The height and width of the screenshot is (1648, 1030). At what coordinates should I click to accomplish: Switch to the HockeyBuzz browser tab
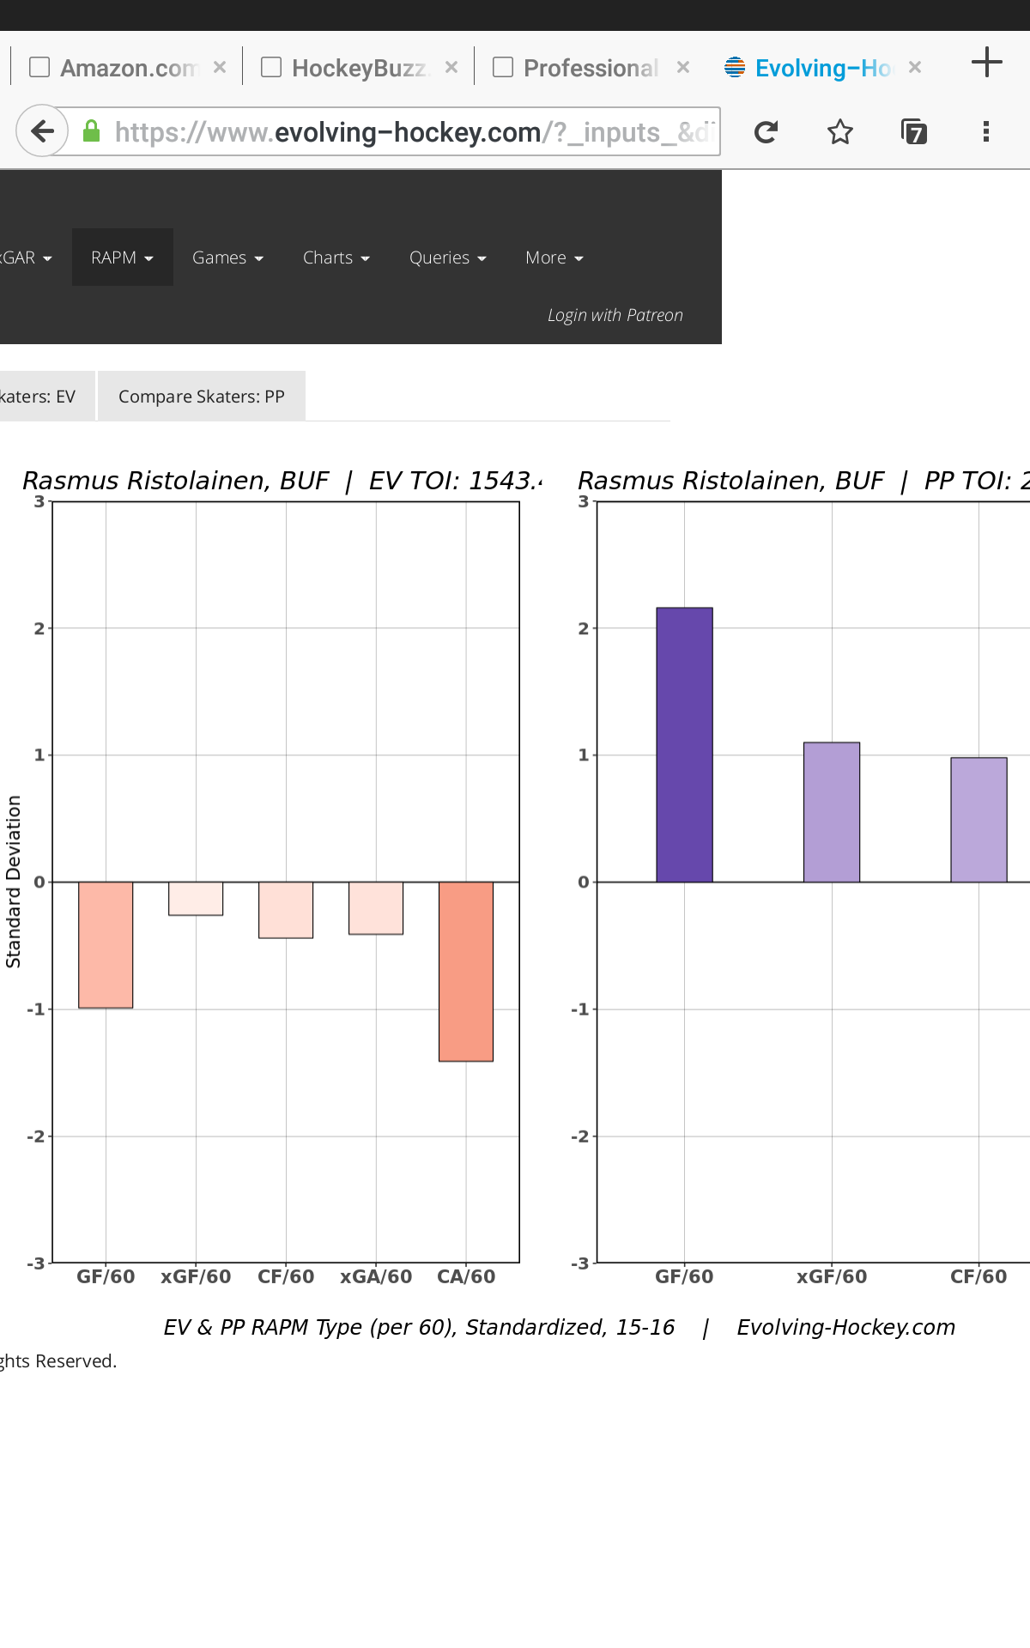point(359,68)
